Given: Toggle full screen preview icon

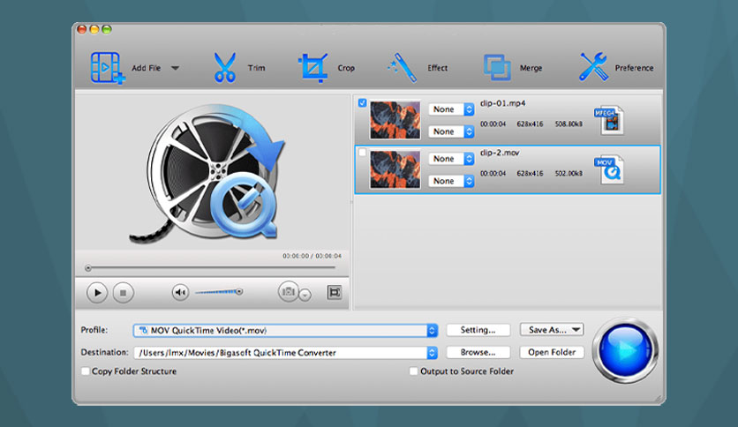Looking at the screenshot, I should (x=335, y=292).
